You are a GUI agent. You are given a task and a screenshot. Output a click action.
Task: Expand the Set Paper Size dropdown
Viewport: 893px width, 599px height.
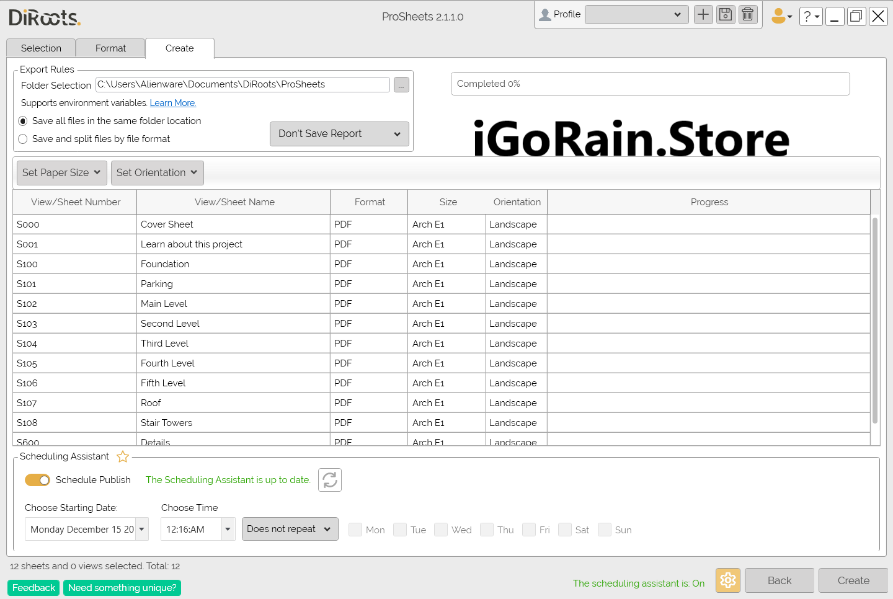coord(61,173)
